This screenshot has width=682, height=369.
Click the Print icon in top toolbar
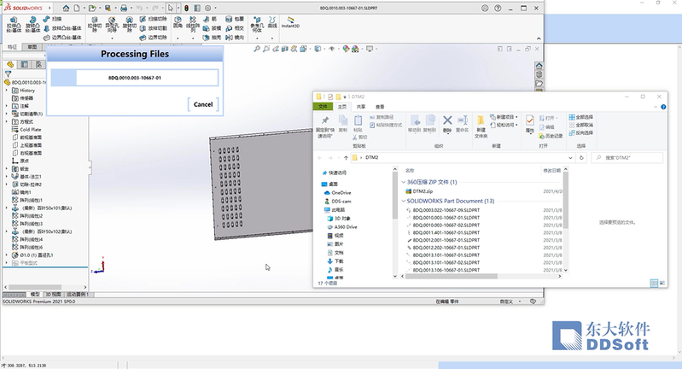pos(124,7)
